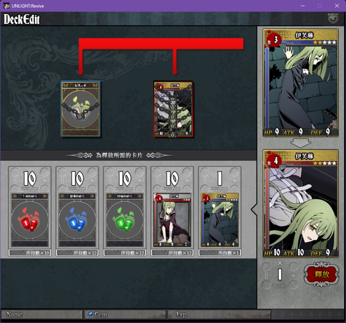
Task: Click the DeckEdit title logo
Action: pos(21,19)
